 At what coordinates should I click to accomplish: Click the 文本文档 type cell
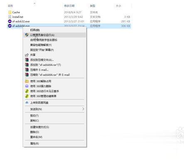95,17
